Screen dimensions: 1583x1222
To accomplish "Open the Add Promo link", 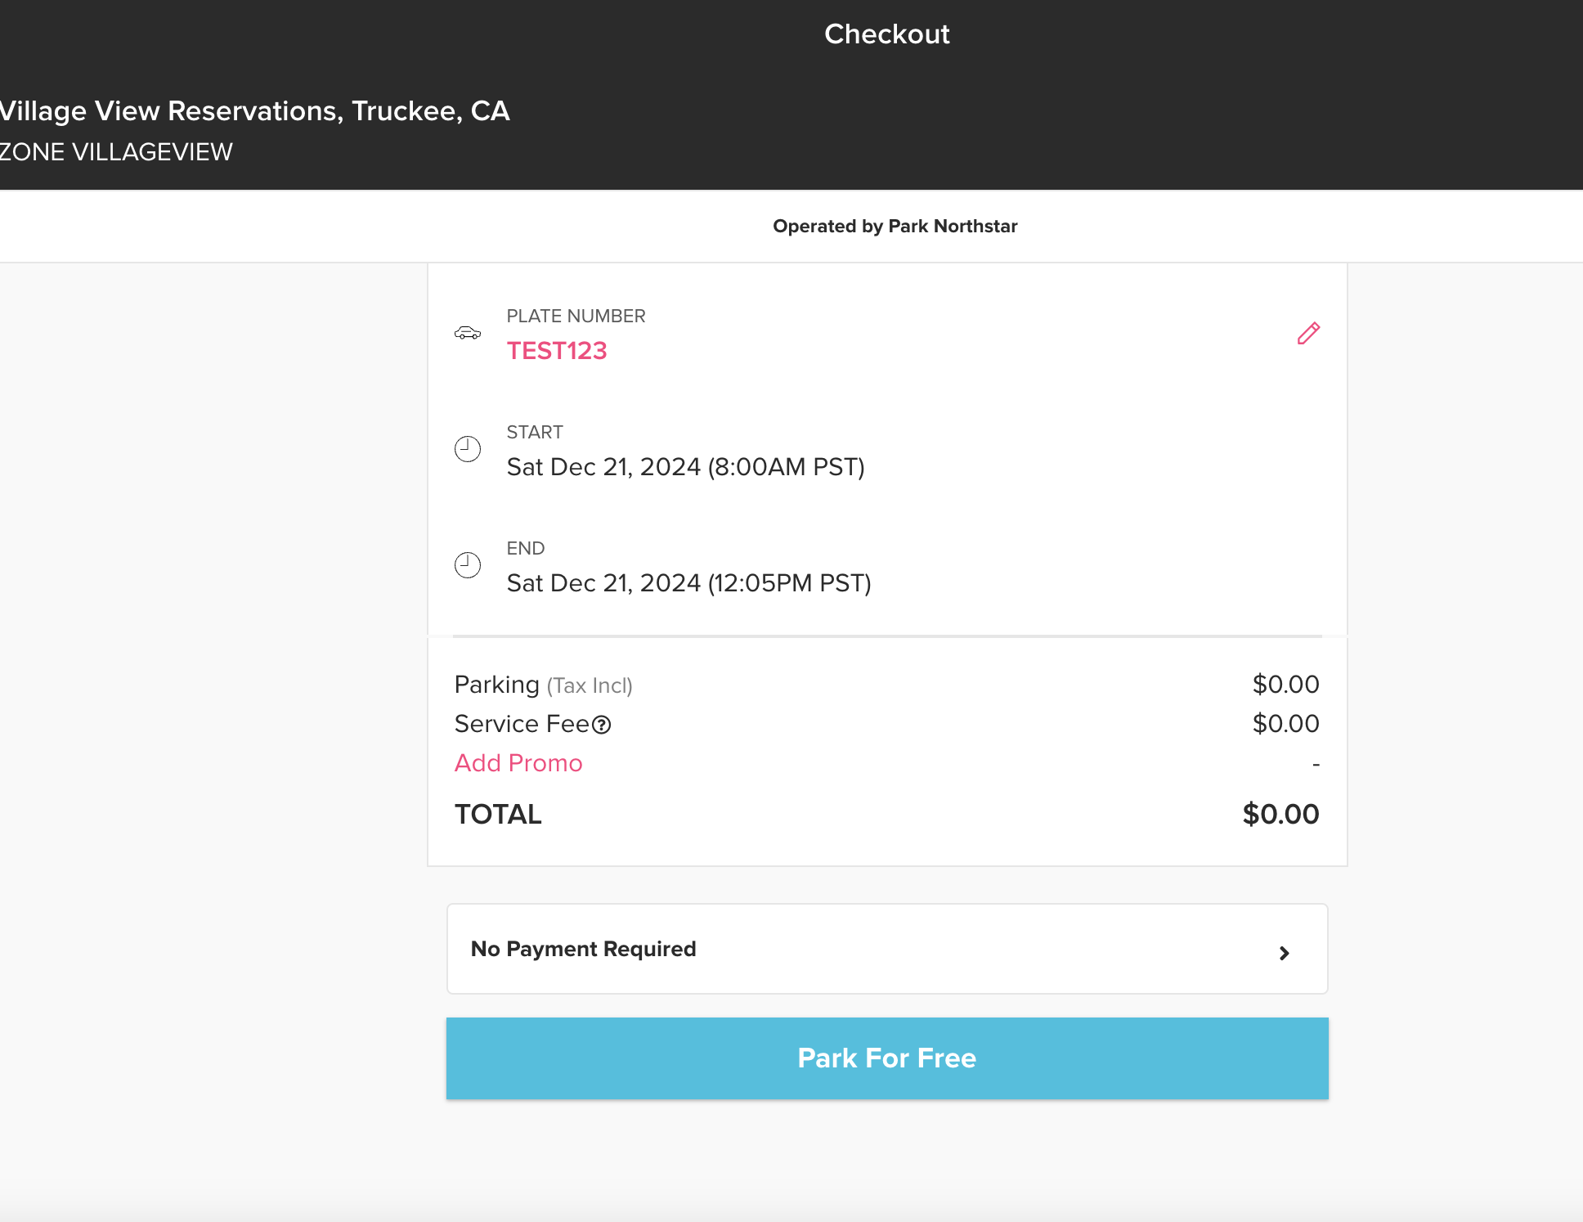I will coord(518,763).
